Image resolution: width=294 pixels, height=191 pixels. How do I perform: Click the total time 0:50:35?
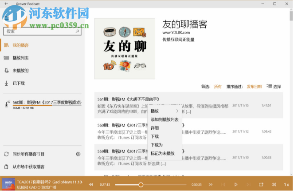(196, 185)
